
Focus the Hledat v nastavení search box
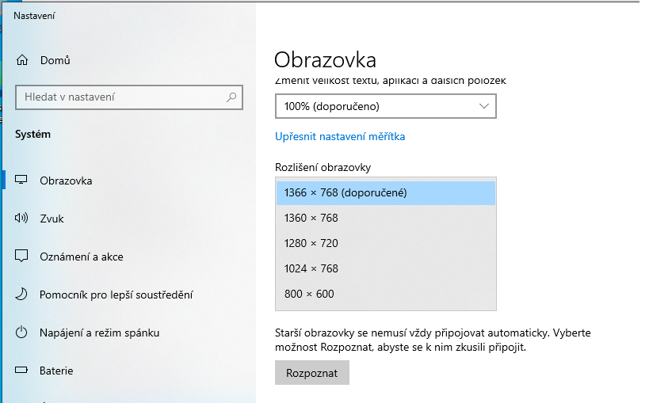pyautogui.click(x=119, y=97)
